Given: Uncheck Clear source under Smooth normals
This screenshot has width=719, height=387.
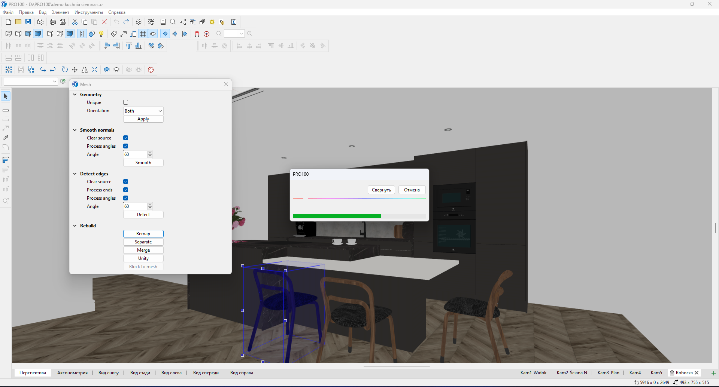Looking at the screenshot, I should click(126, 138).
